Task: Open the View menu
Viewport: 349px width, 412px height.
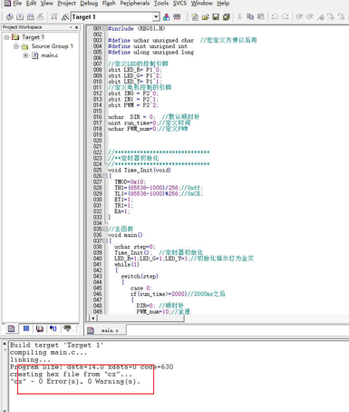Action: click(47, 4)
